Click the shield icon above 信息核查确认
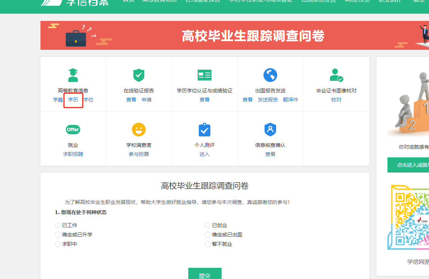 [x=270, y=129]
